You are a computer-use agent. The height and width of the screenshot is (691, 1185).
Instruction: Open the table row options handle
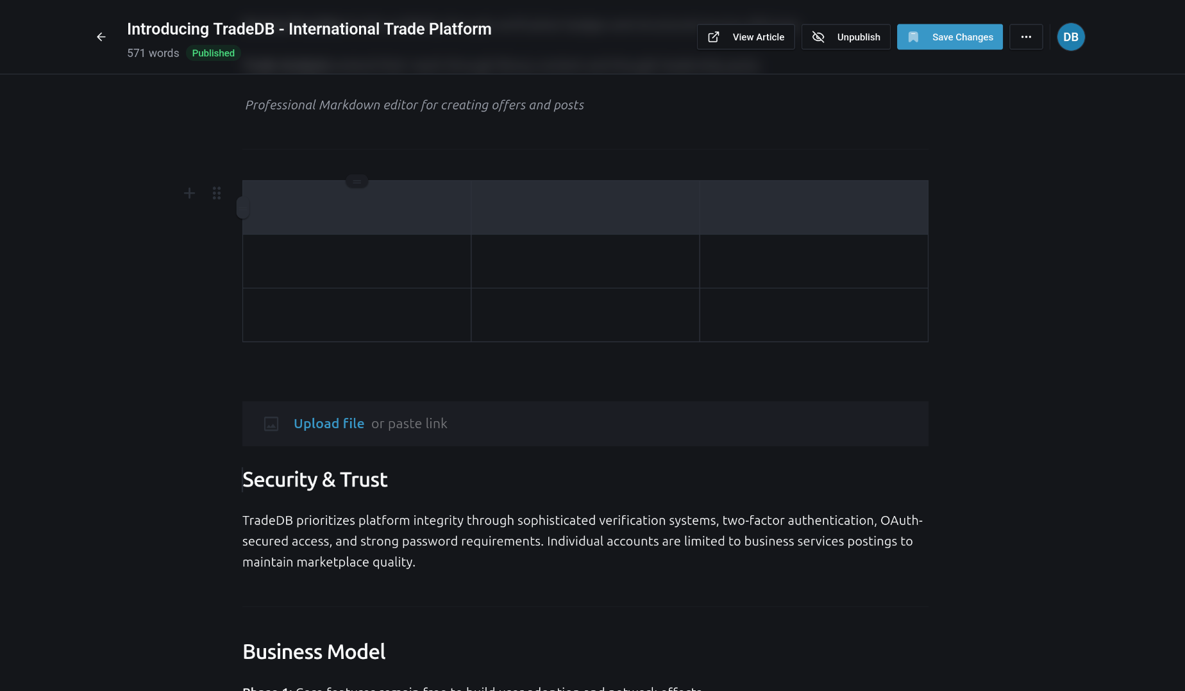242,206
